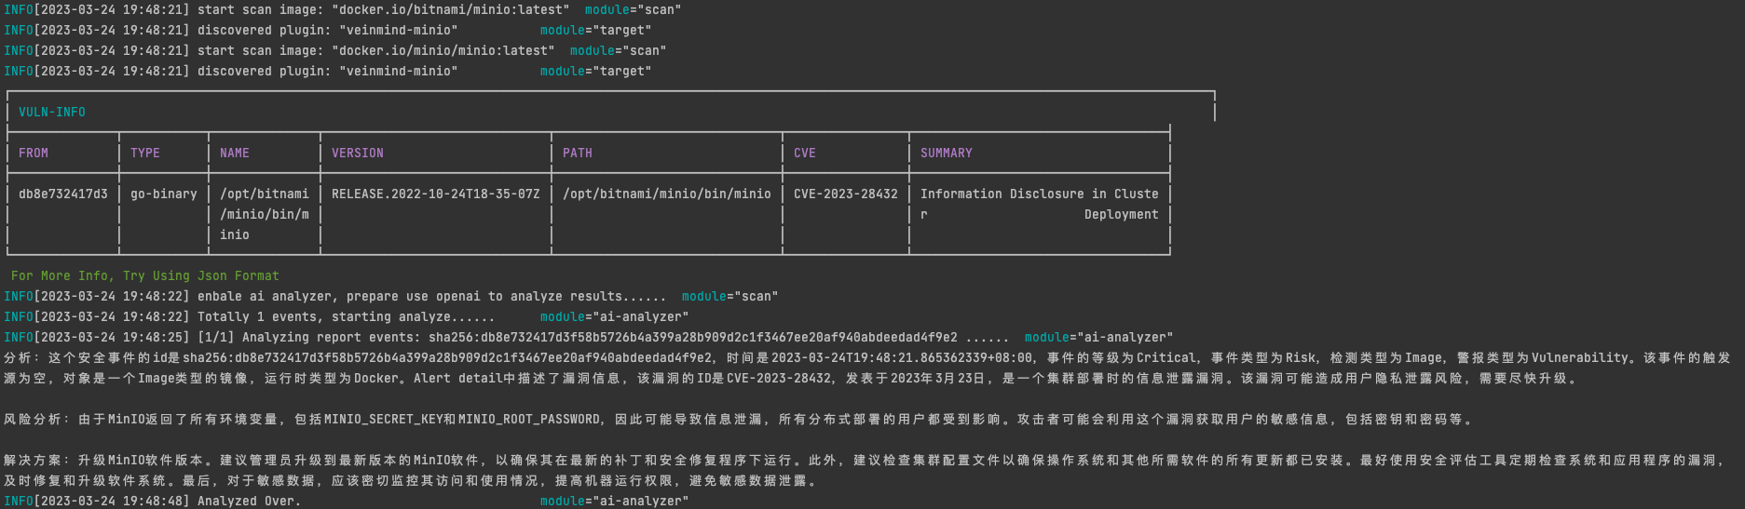Select the RELEASE.2022-10-24T18-35-07Z version cell

pyautogui.click(x=436, y=194)
